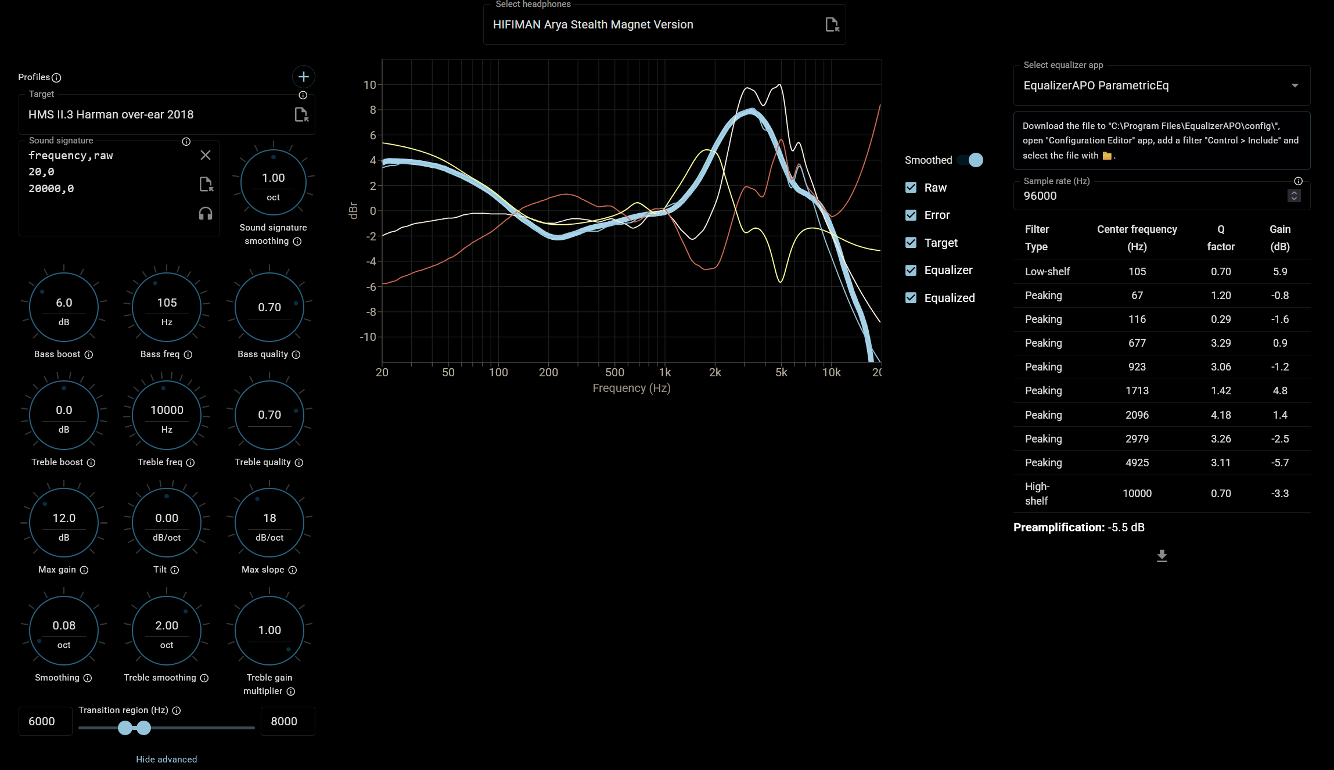
Task: Disable the Equalized curve checkbox
Action: point(911,298)
